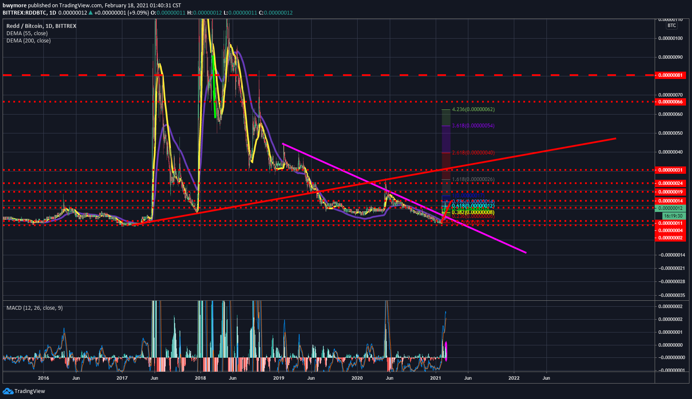
Task: Select the Redd / Bitcoin, 1D, BITTREX title
Action: click(41, 26)
